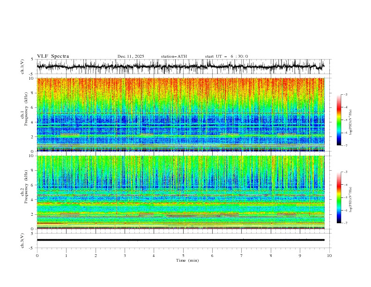371x287 pixels.
Task: Click the ch.3 flat black trace
Action: tap(180, 240)
